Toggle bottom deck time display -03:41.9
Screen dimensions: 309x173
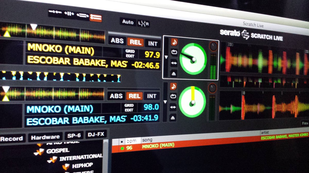pos(144,118)
